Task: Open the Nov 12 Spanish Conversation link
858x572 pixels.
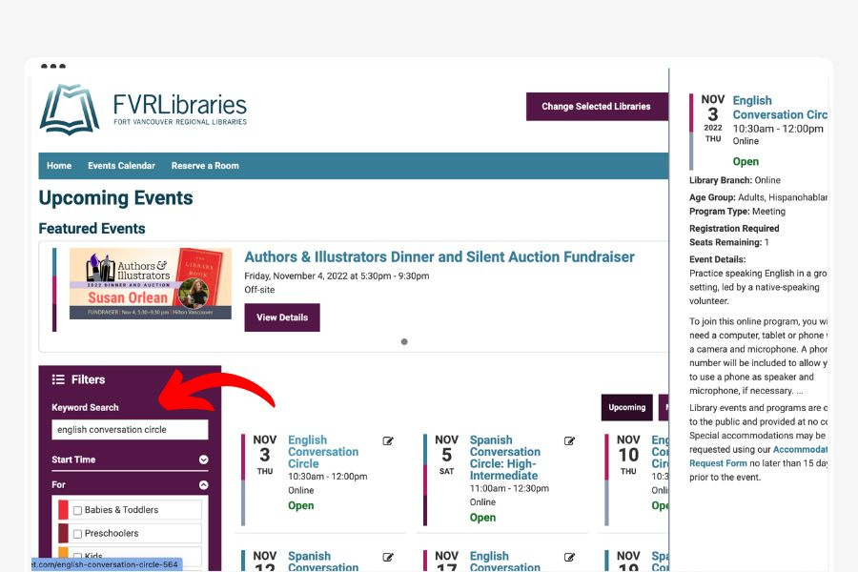Action: pos(323,562)
